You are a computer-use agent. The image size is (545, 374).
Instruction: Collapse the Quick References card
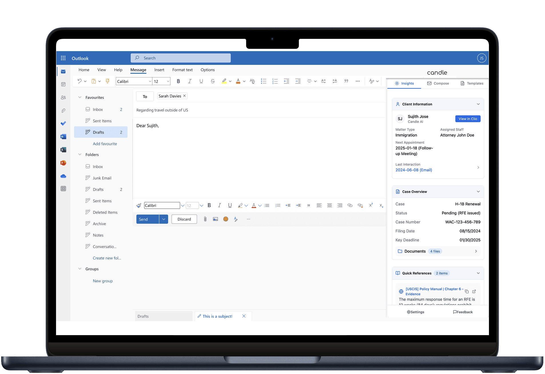[478, 273]
